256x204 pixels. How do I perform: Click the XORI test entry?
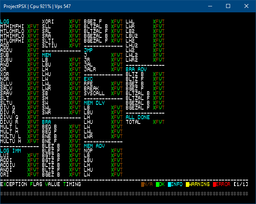[x=48, y=22]
